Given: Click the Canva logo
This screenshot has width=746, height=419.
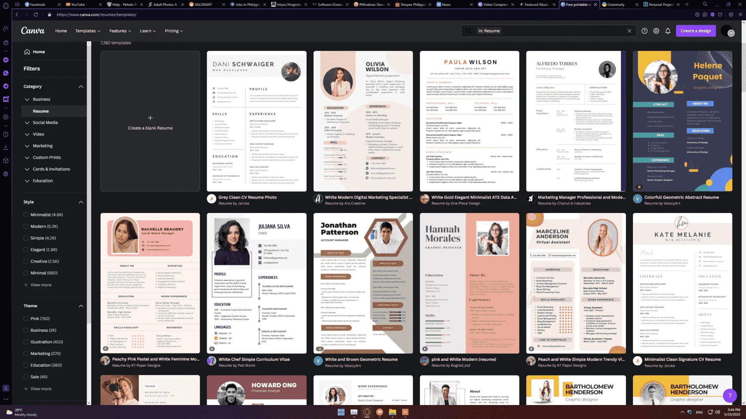Looking at the screenshot, I should coord(33,31).
